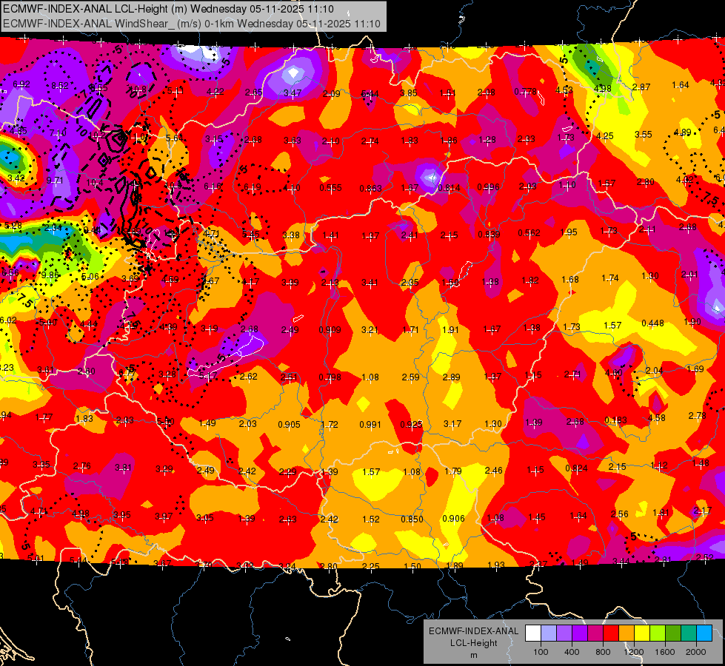This screenshot has height=666, width=725.
Task: Click the wind shear value 0.909
Action: pos(330,329)
